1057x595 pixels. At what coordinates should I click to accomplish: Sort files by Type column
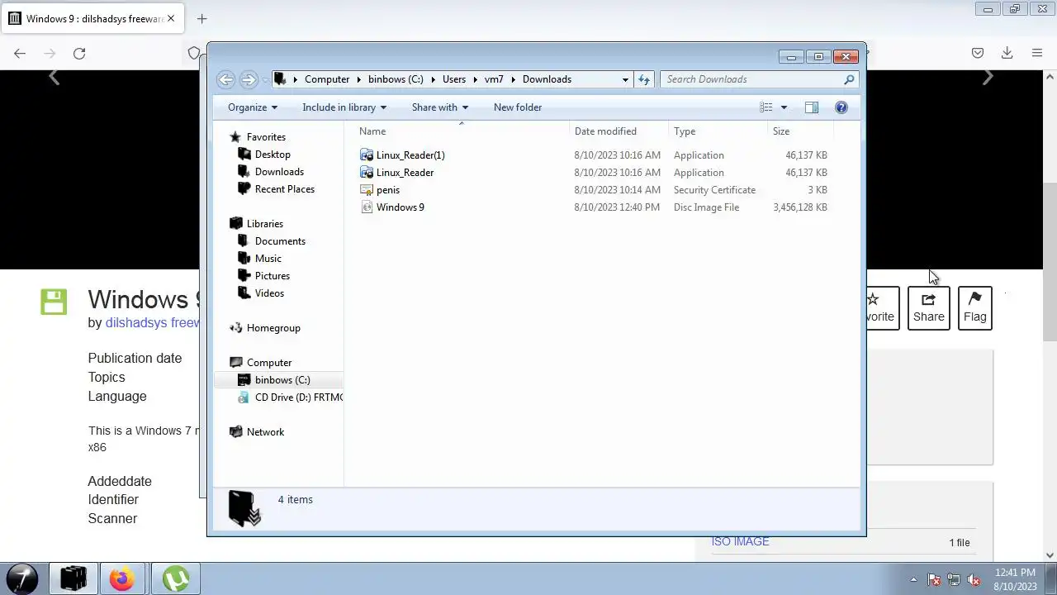pos(718,131)
